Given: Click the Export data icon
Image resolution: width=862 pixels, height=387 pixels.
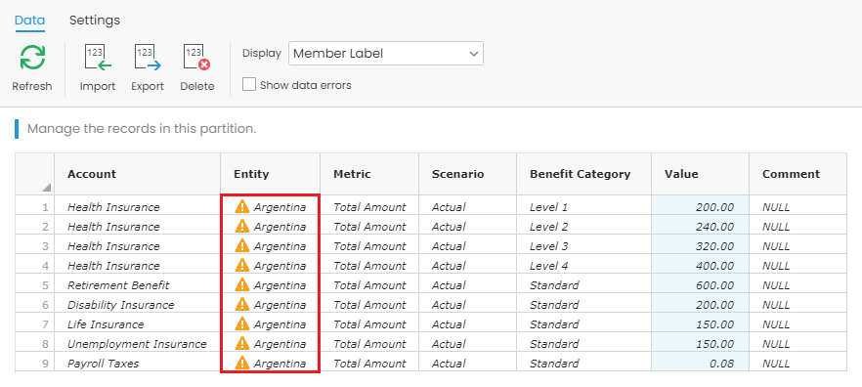Looking at the screenshot, I should click(x=148, y=58).
